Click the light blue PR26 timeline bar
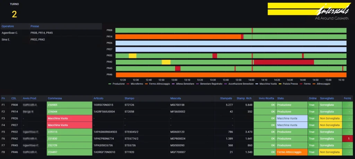The width and height of the screenshot is (355, 159). (x=231, y=43)
